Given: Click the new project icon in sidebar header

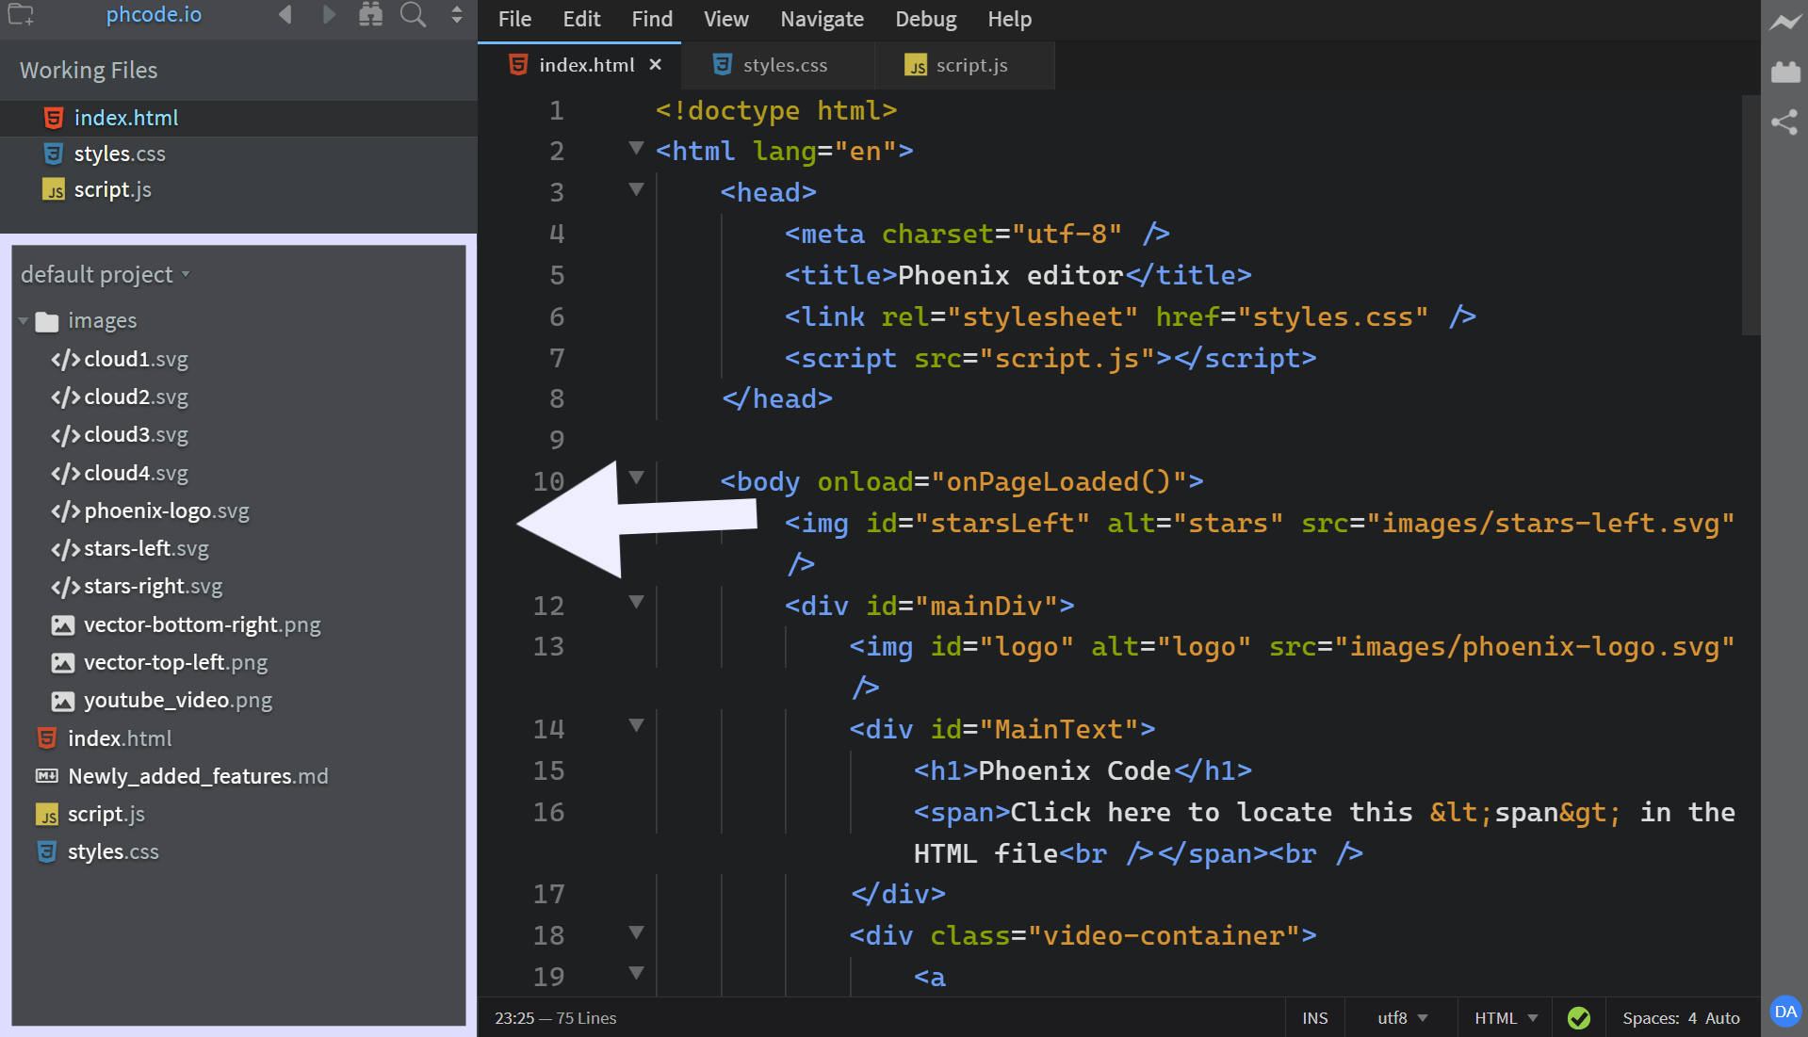Looking at the screenshot, I should [21, 15].
